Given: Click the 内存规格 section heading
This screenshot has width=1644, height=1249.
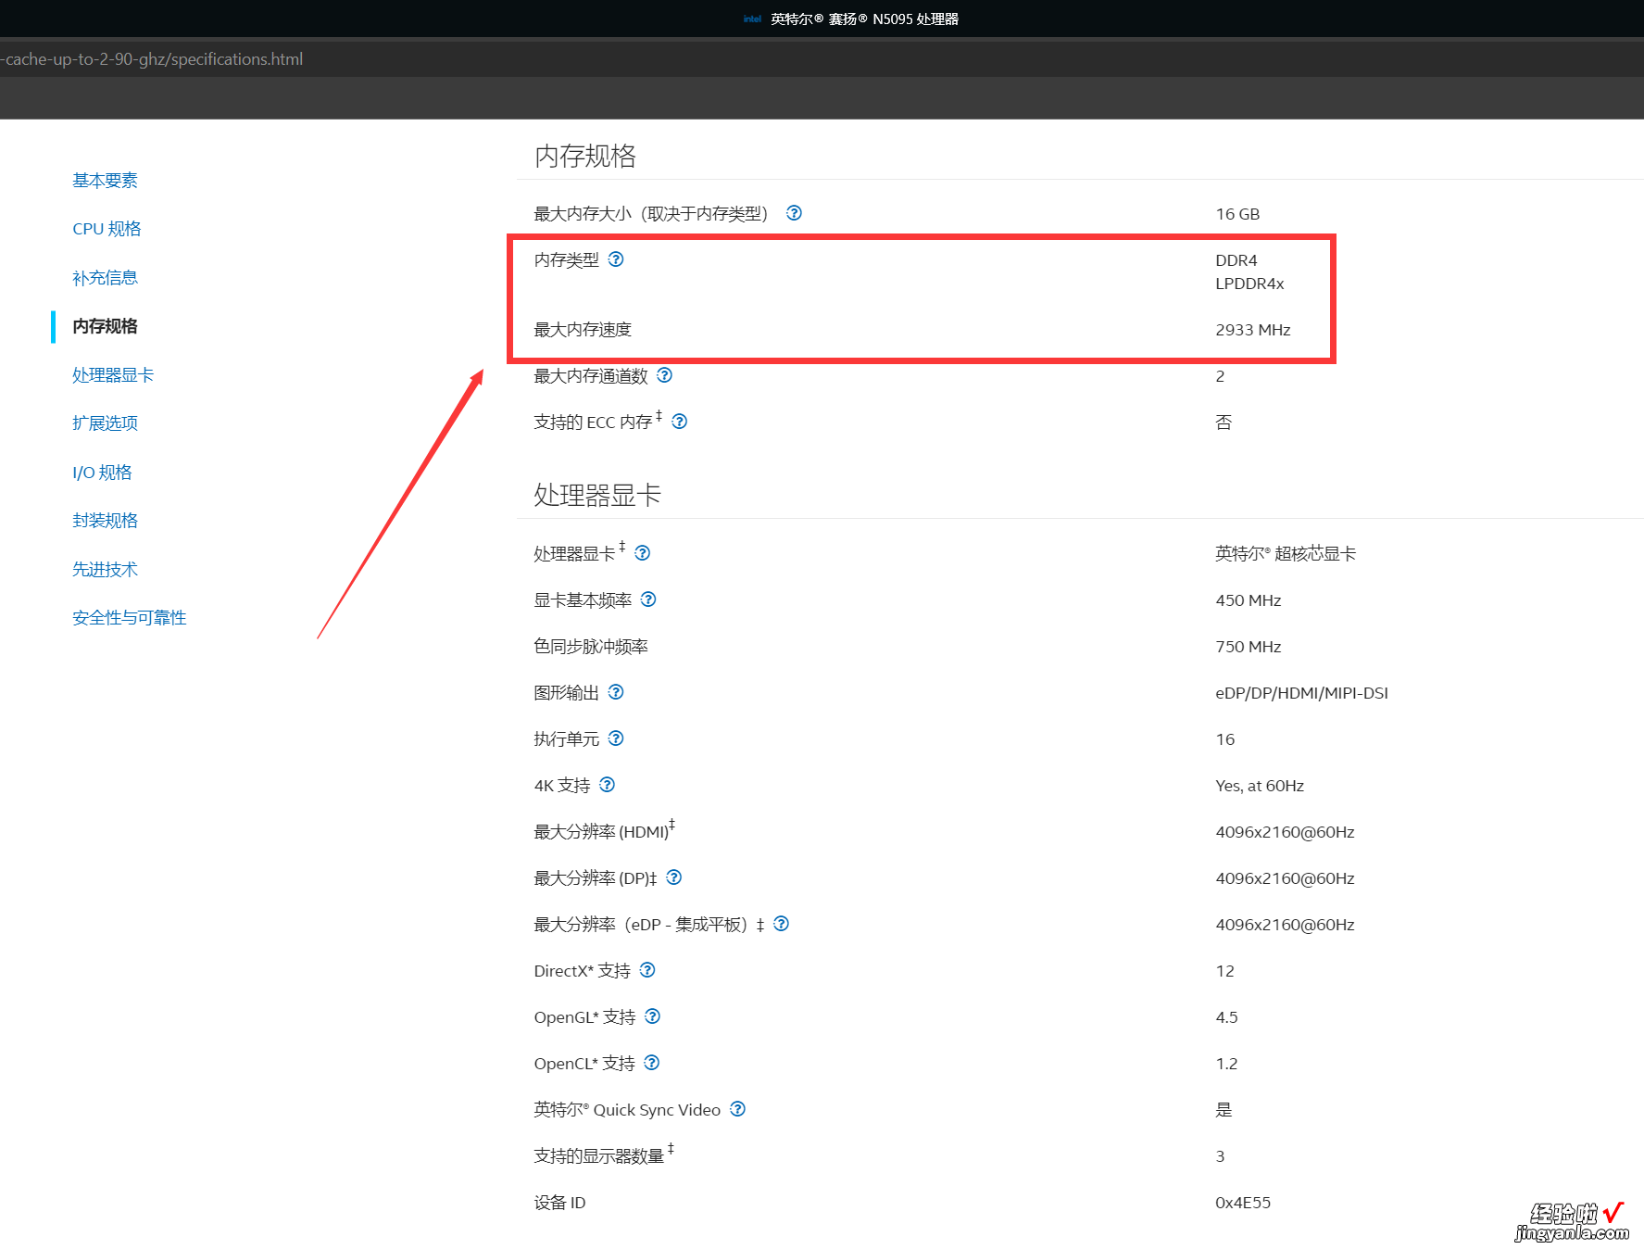Looking at the screenshot, I should (585, 156).
